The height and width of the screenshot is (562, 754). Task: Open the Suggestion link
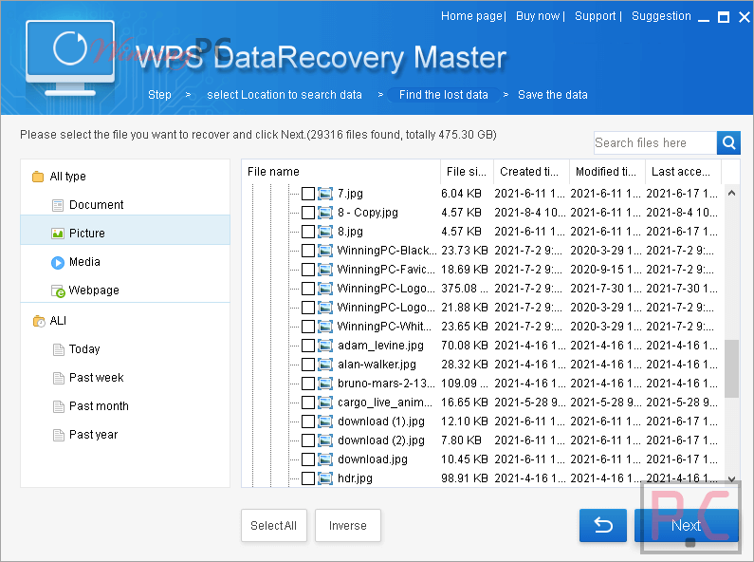click(x=661, y=16)
